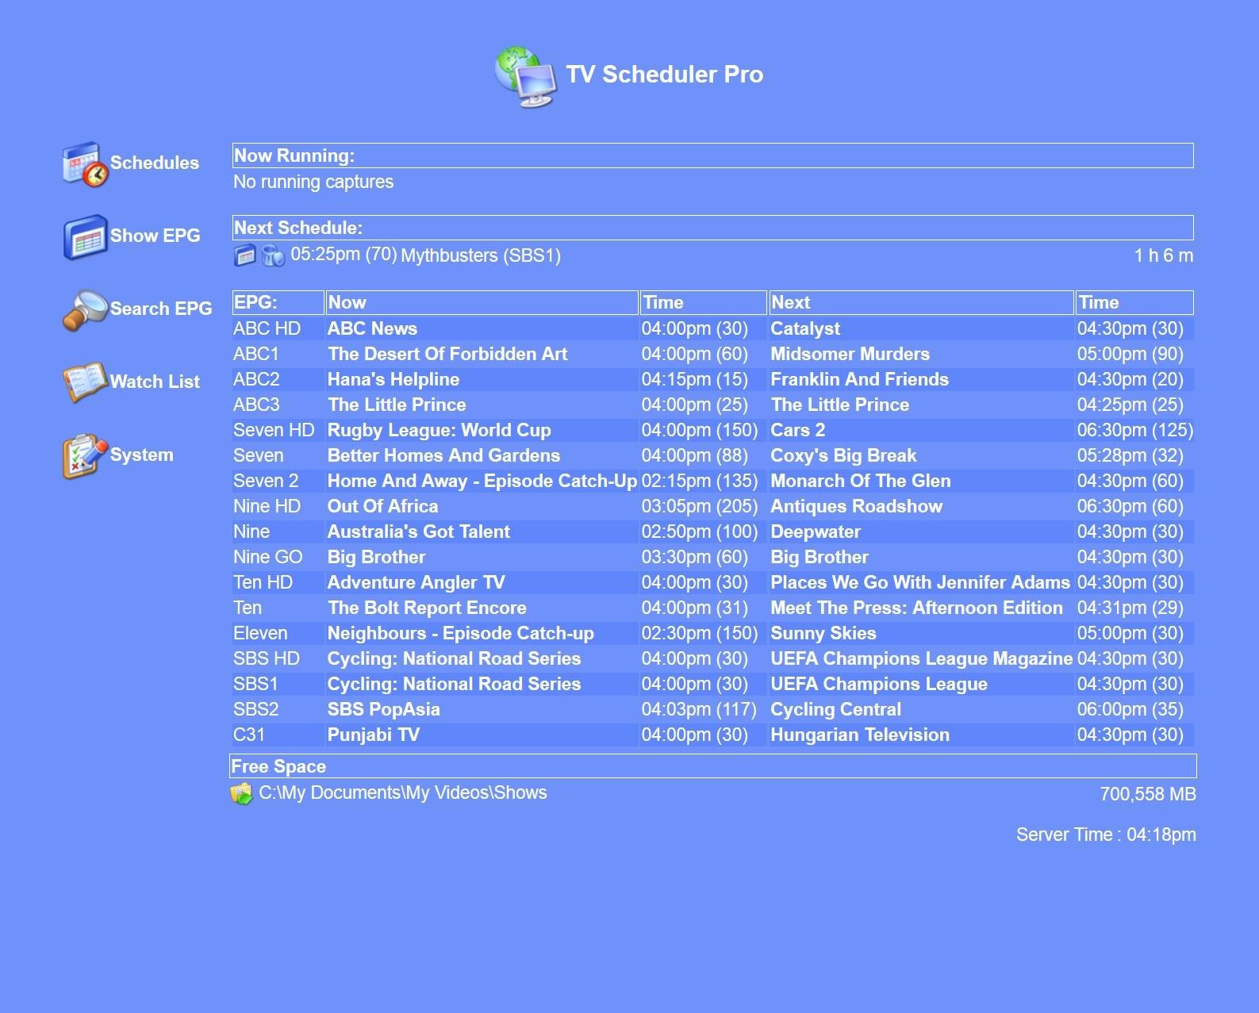Click the folder icon next to Shows path
Viewport: 1259px width, 1013px height.
tap(241, 793)
